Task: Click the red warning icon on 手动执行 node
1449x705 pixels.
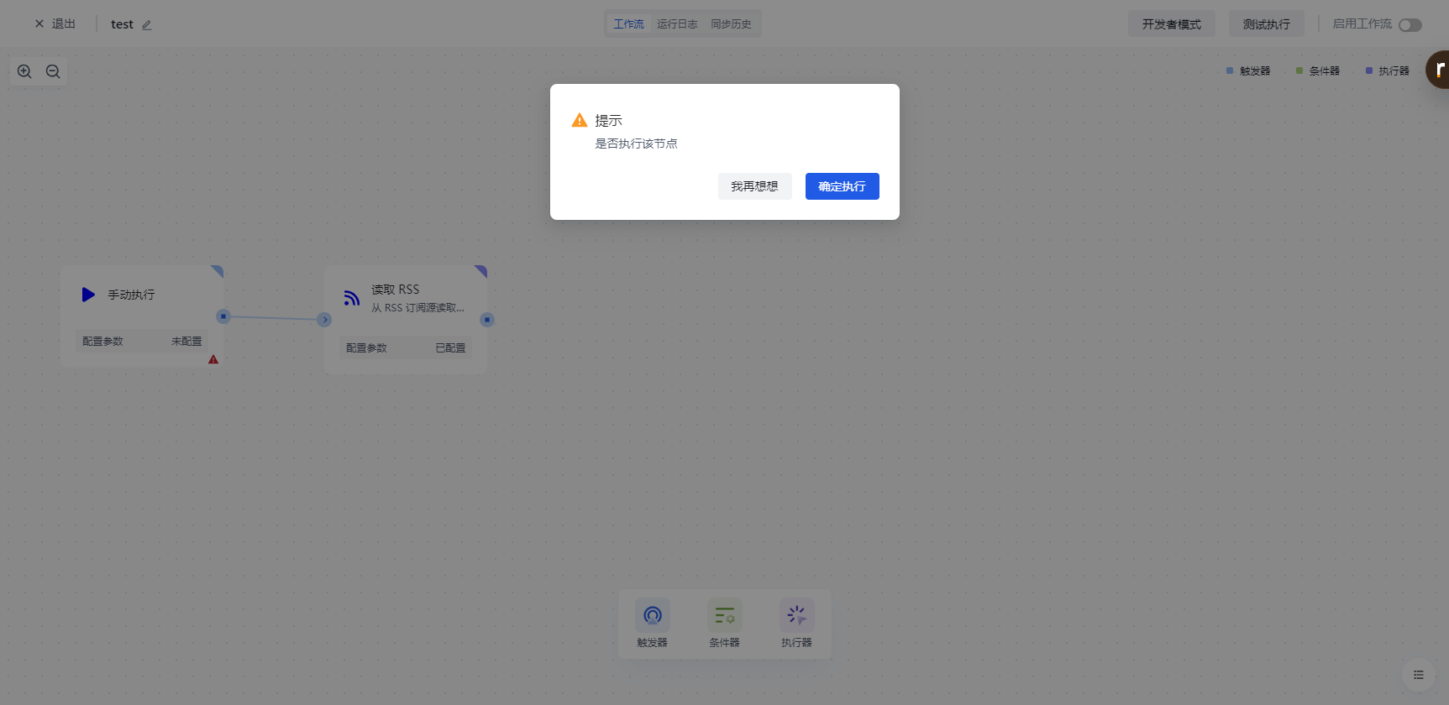Action: (x=213, y=359)
